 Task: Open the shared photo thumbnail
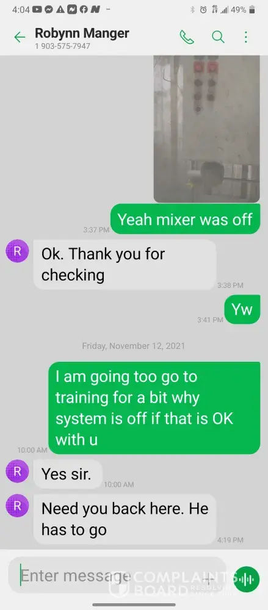pos(207,129)
